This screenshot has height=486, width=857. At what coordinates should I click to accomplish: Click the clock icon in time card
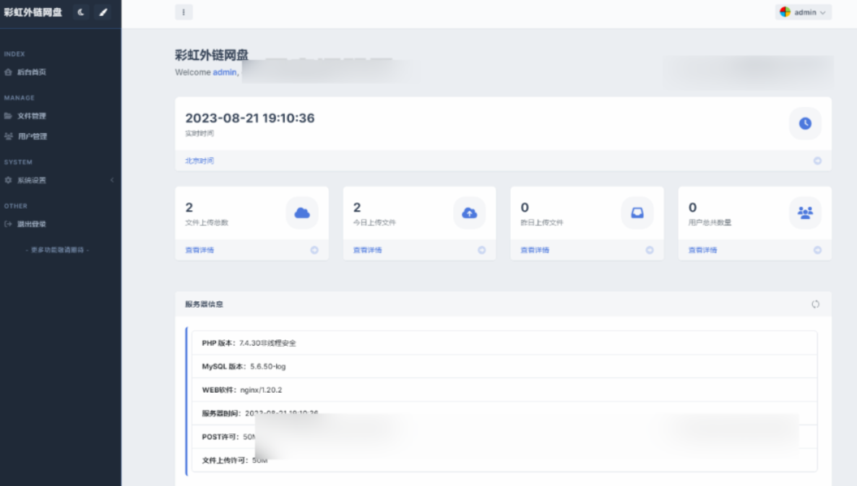click(805, 123)
